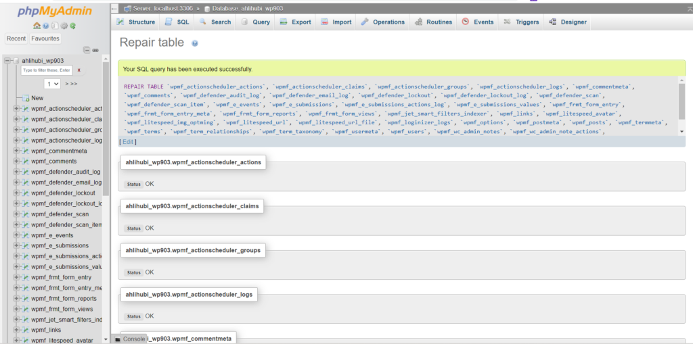Screen dimensions: 693x344
Task: Click the navigation panel scrollbar down arrow
Action: tap(106, 339)
